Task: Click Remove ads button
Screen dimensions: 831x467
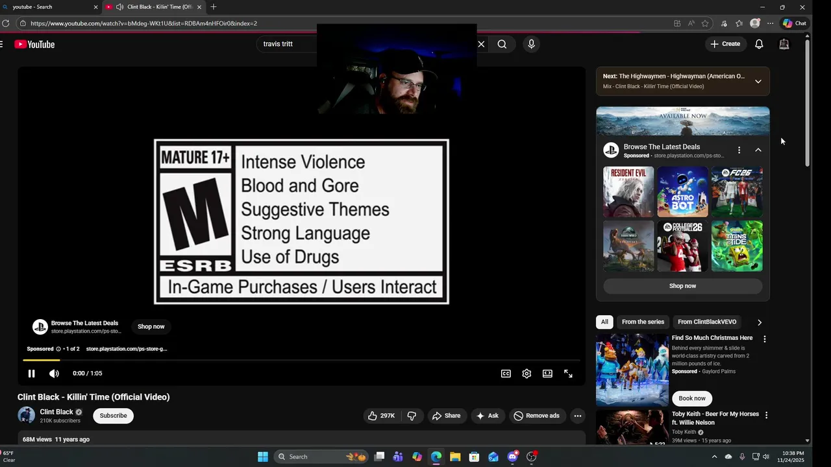Action: click(537, 416)
